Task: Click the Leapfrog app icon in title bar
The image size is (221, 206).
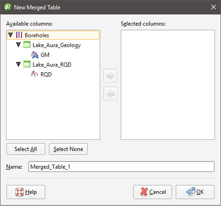Action: coord(8,7)
